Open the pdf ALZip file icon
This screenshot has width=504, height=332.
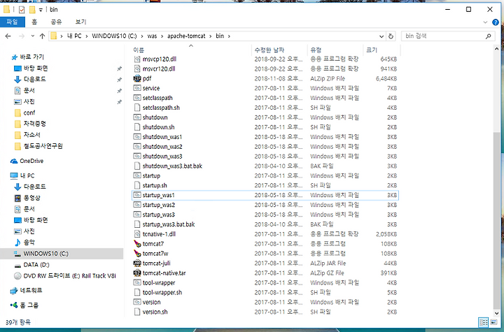(137, 78)
